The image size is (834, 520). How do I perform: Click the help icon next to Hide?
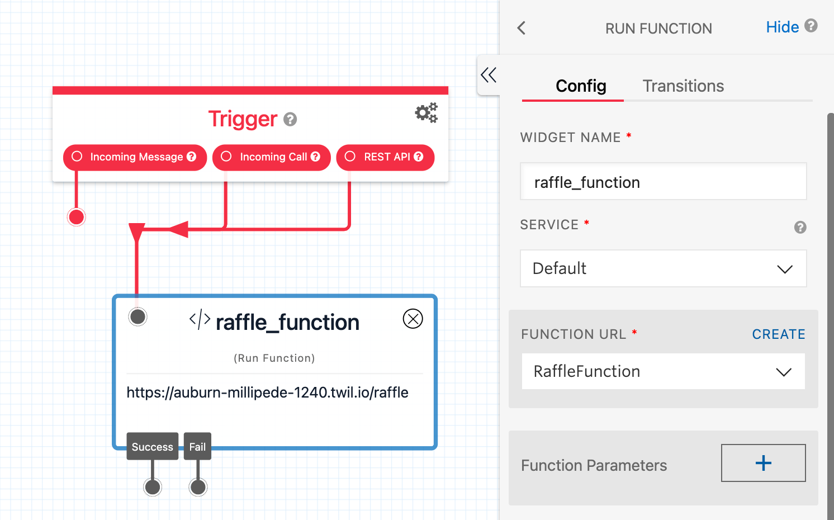click(811, 26)
